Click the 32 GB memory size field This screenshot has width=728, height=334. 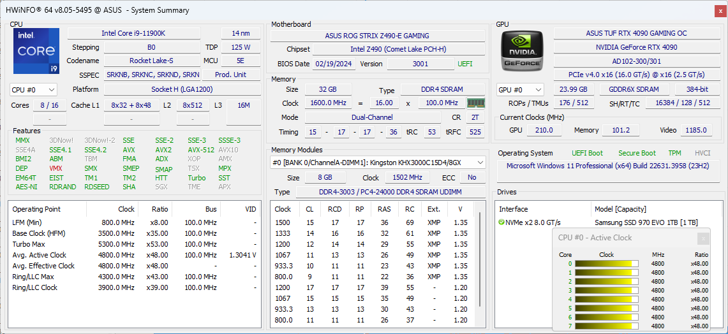tap(328, 89)
